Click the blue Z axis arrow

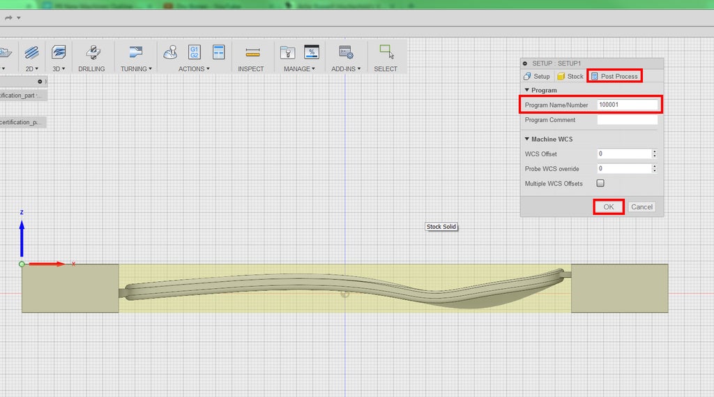[x=22, y=239]
